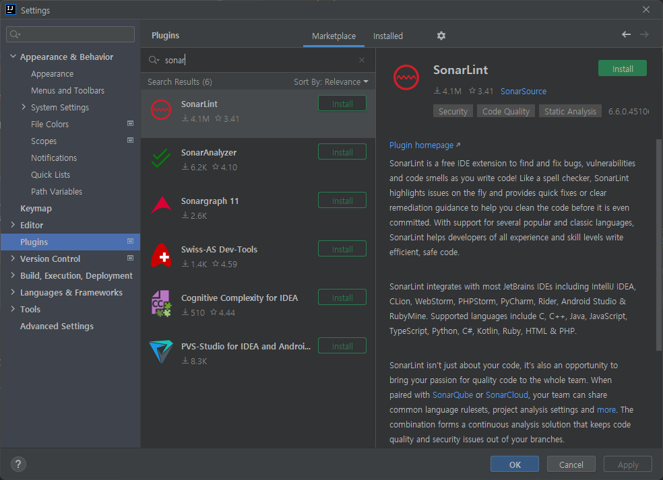Image resolution: width=663 pixels, height=480 pixels.
Task: Click the Cognitive Complexity plugin icon
Action: pos(161,304)
